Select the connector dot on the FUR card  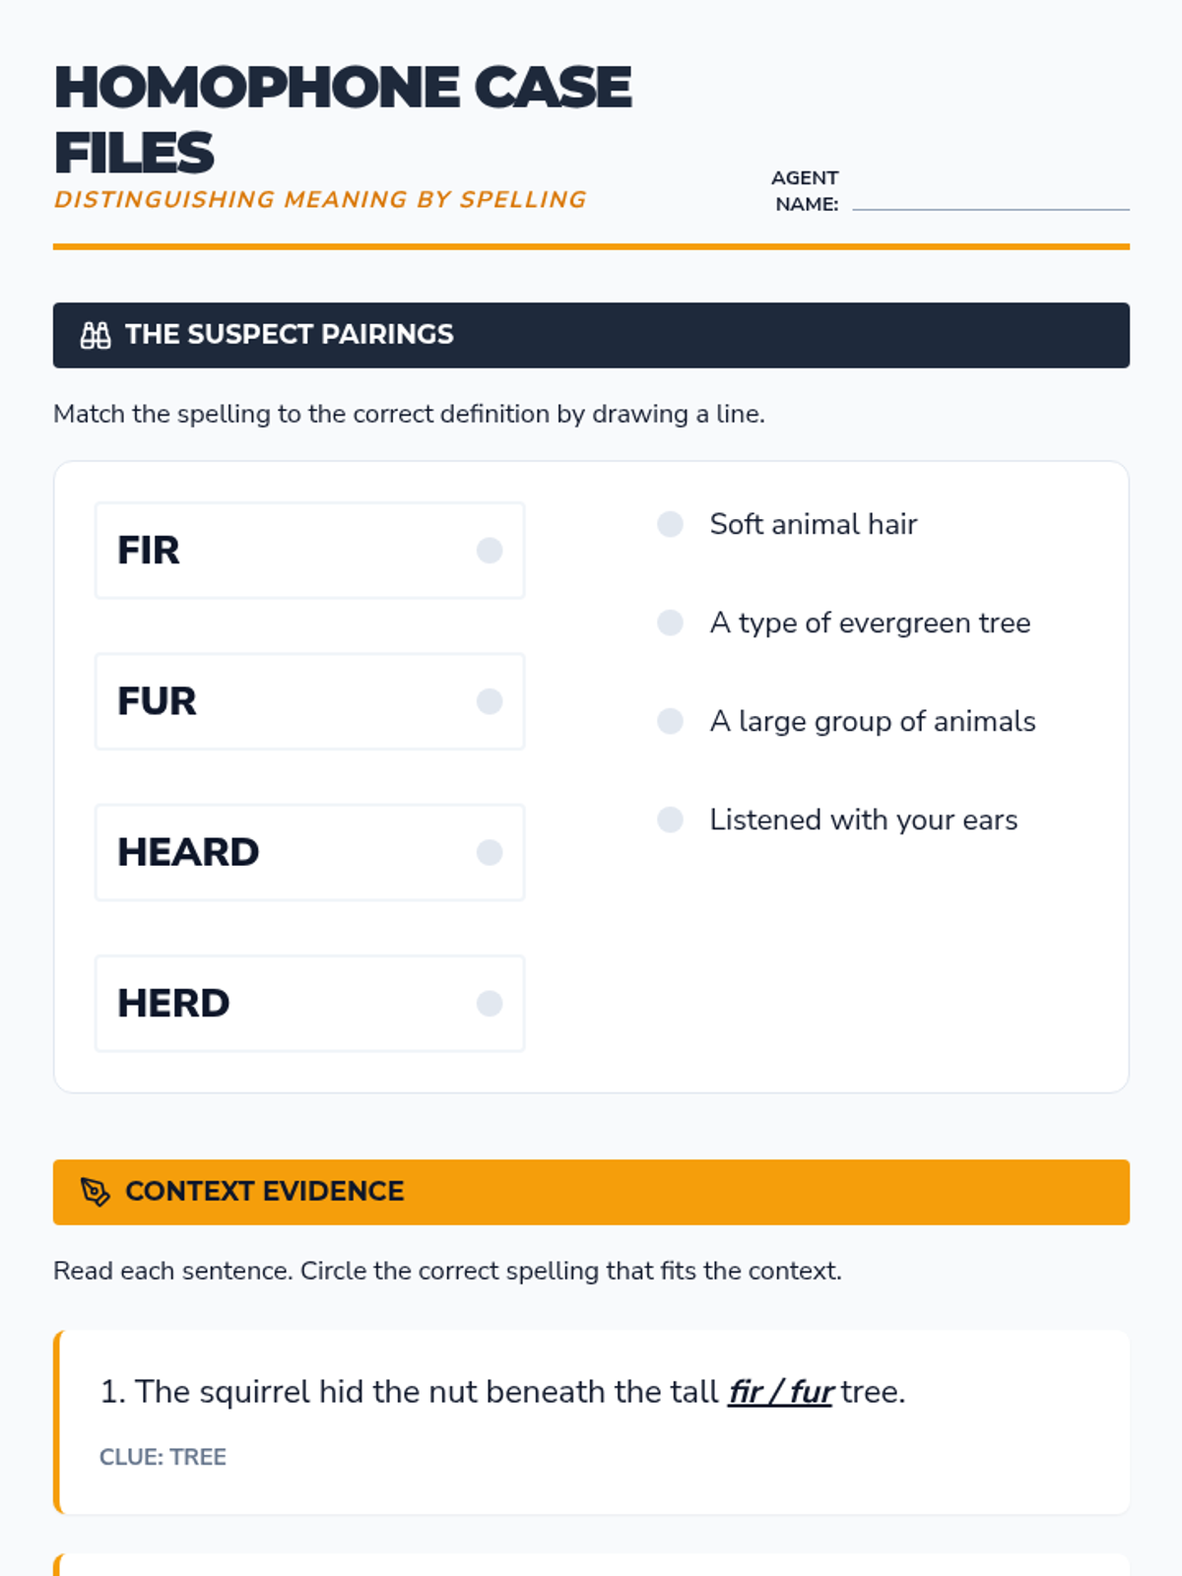point(490,701)
